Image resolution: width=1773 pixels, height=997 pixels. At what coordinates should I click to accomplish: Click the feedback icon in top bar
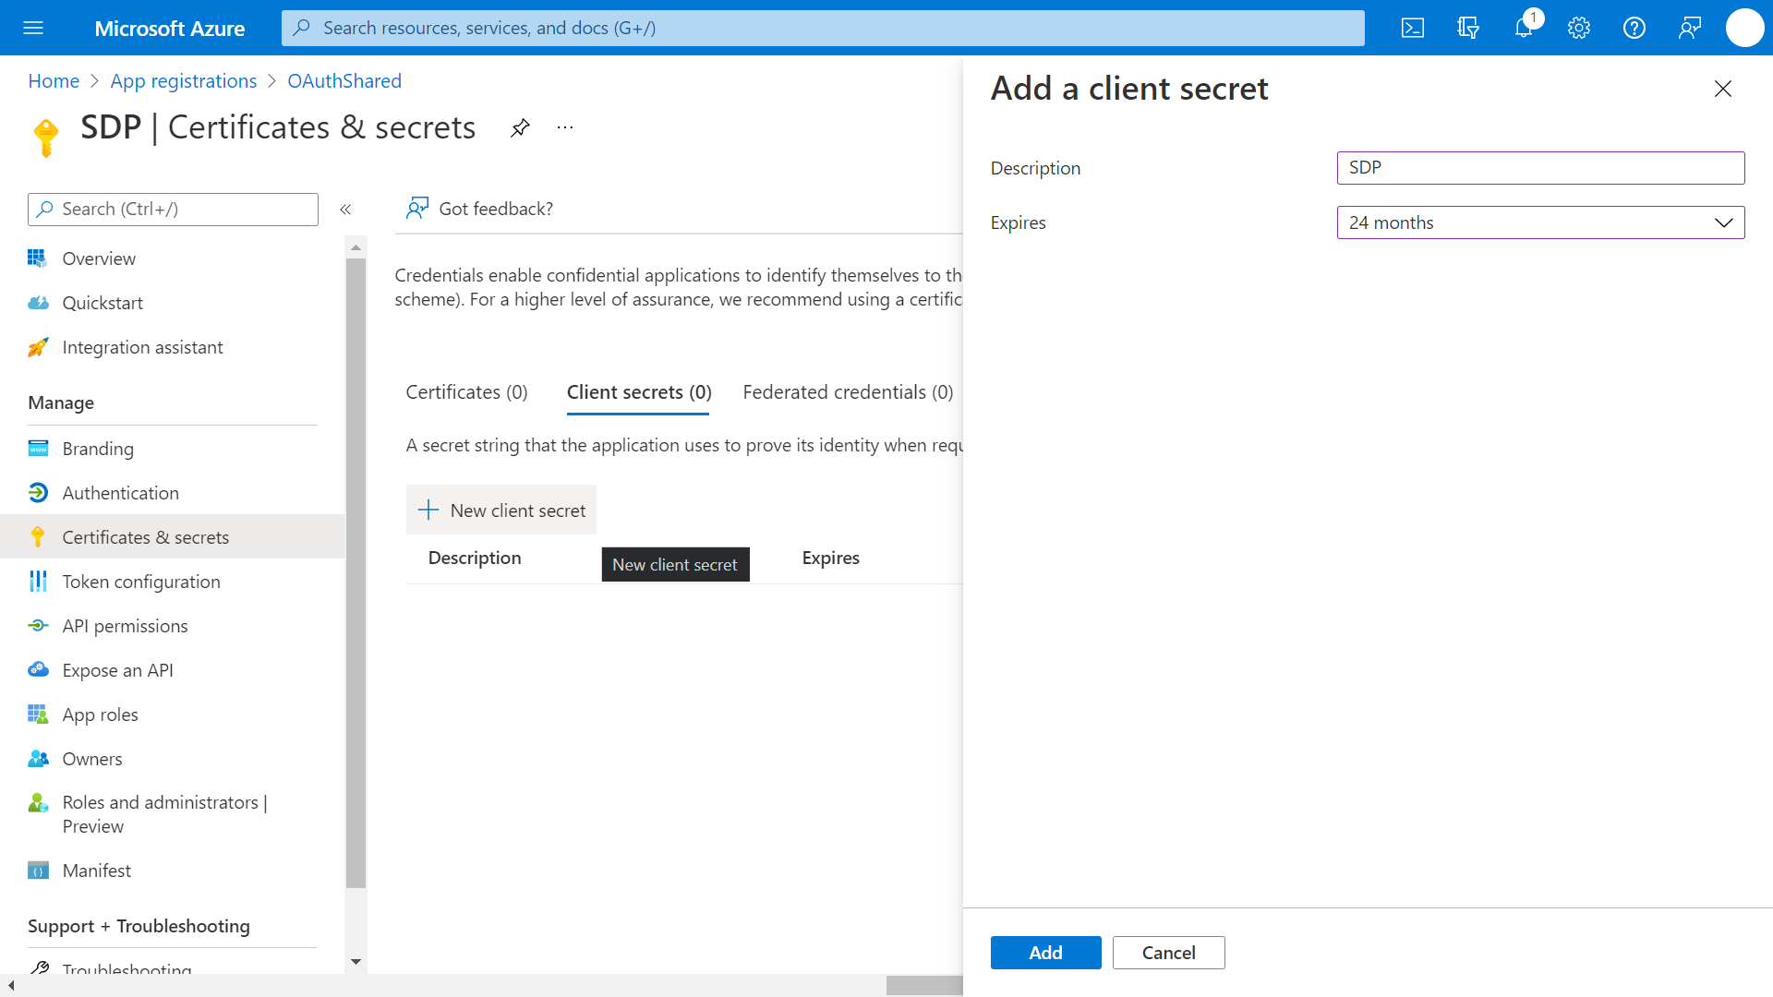(1690, 28)
